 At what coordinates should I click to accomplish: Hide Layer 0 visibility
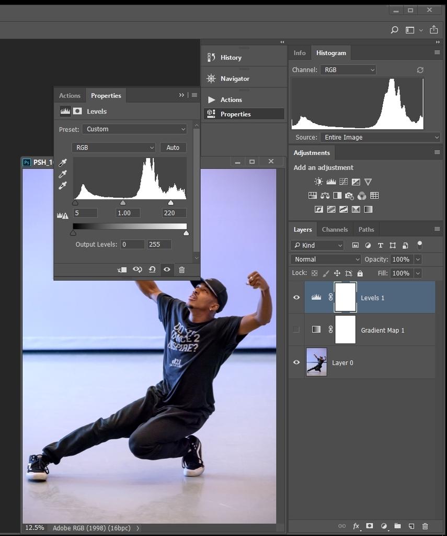click(296, 362)
